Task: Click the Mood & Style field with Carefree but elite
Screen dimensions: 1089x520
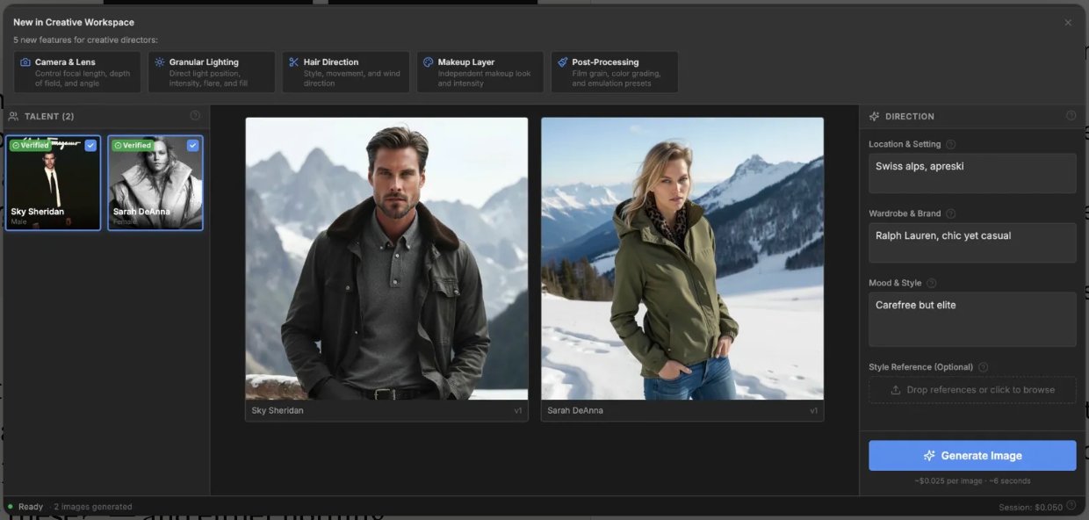Action: tap(972, 320)
